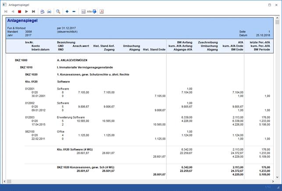Go to the previous report page

click(12, 11)
